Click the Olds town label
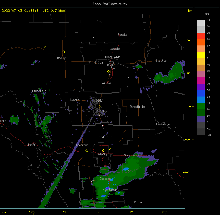The width and height of the screenshot is (220, 215). (x=99, y=101)
